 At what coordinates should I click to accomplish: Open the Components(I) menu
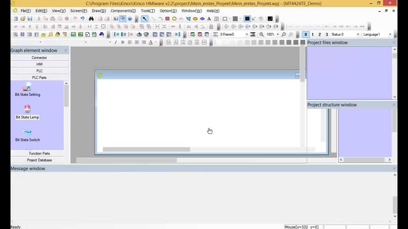tap(123, 11)
